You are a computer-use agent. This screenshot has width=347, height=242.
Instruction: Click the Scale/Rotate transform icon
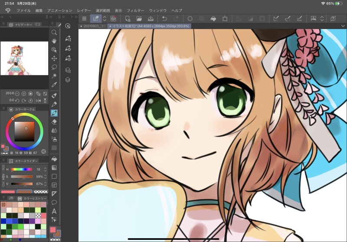click(225, 19)
